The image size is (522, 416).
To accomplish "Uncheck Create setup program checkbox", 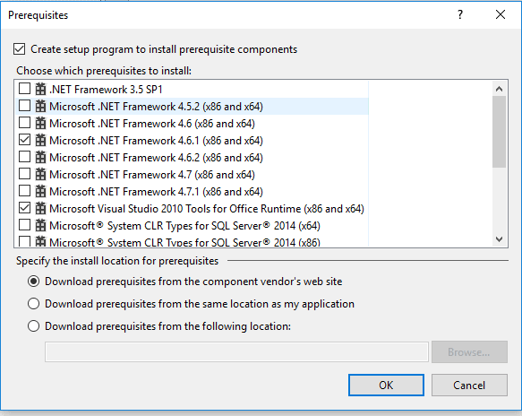I will [20, 49].
